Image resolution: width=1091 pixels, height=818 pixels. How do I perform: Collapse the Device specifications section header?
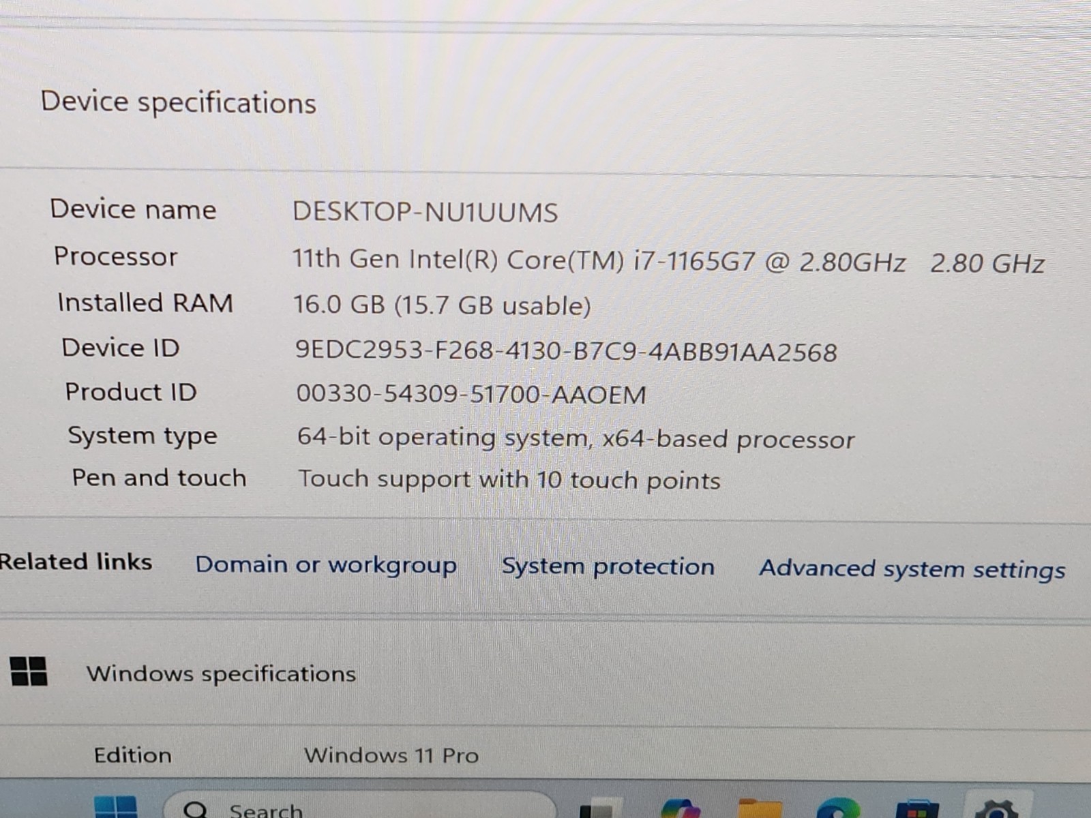point(545,102)
